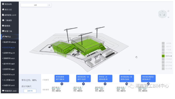Click the 项目总览 grid icon
175x99 pixels.
tap(3, 4)
